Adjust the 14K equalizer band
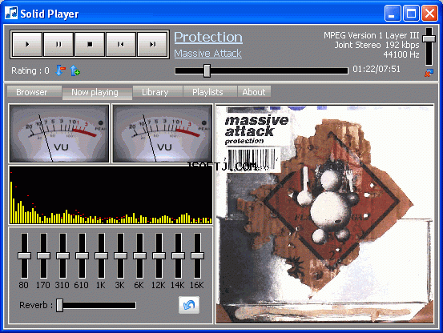The height and width of the screenshot is (333, 443). click(x=178, y=255)
